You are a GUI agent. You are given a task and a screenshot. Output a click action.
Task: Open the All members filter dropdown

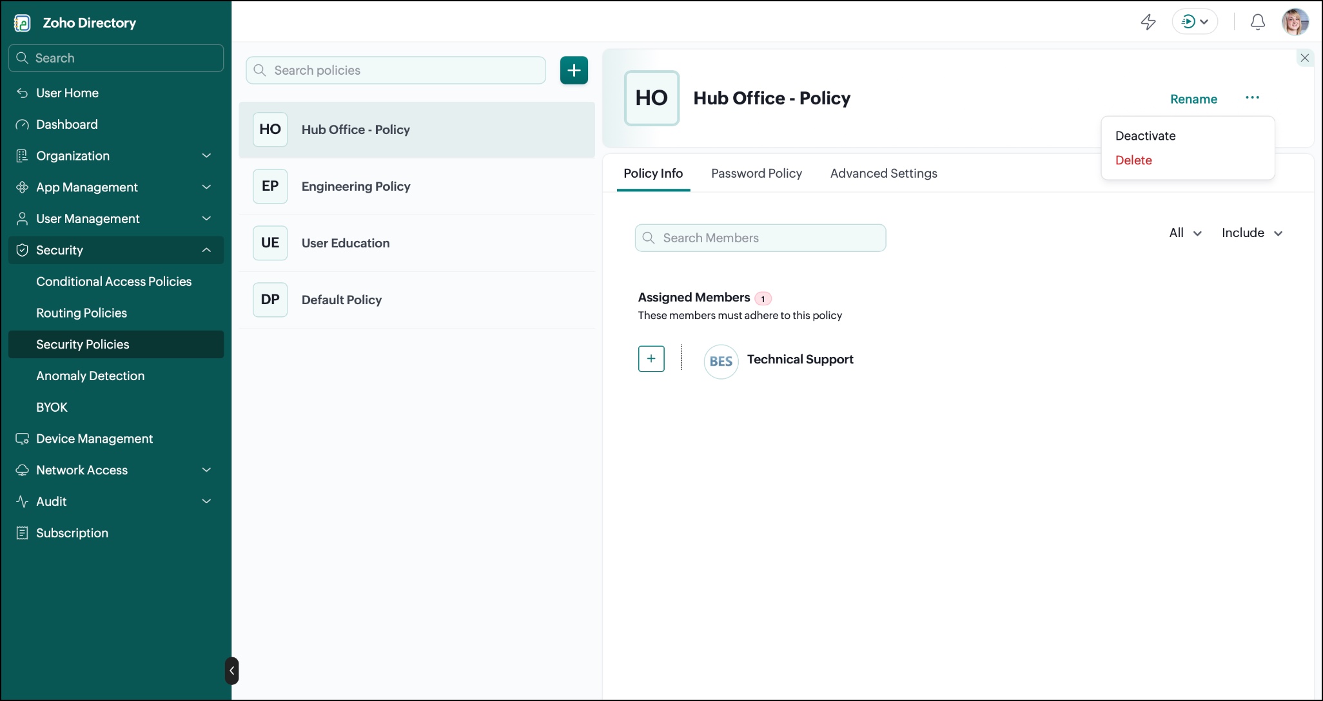tap(1185, 233)
